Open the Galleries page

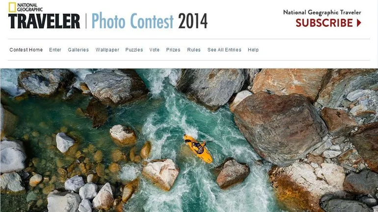pos(79,50)
